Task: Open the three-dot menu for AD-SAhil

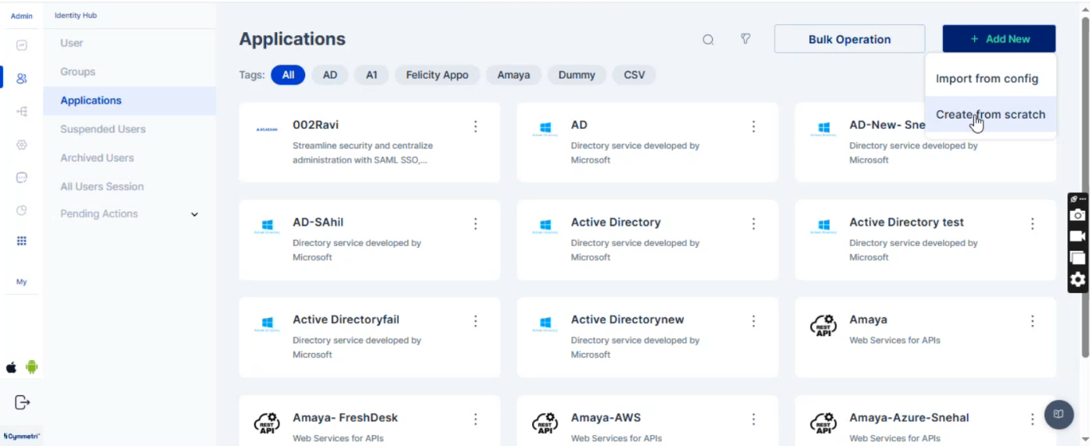Action: [476, 223]
